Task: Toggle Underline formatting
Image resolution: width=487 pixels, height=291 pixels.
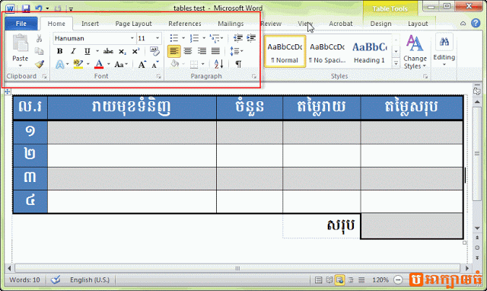Action: click(x=88, y=51)
